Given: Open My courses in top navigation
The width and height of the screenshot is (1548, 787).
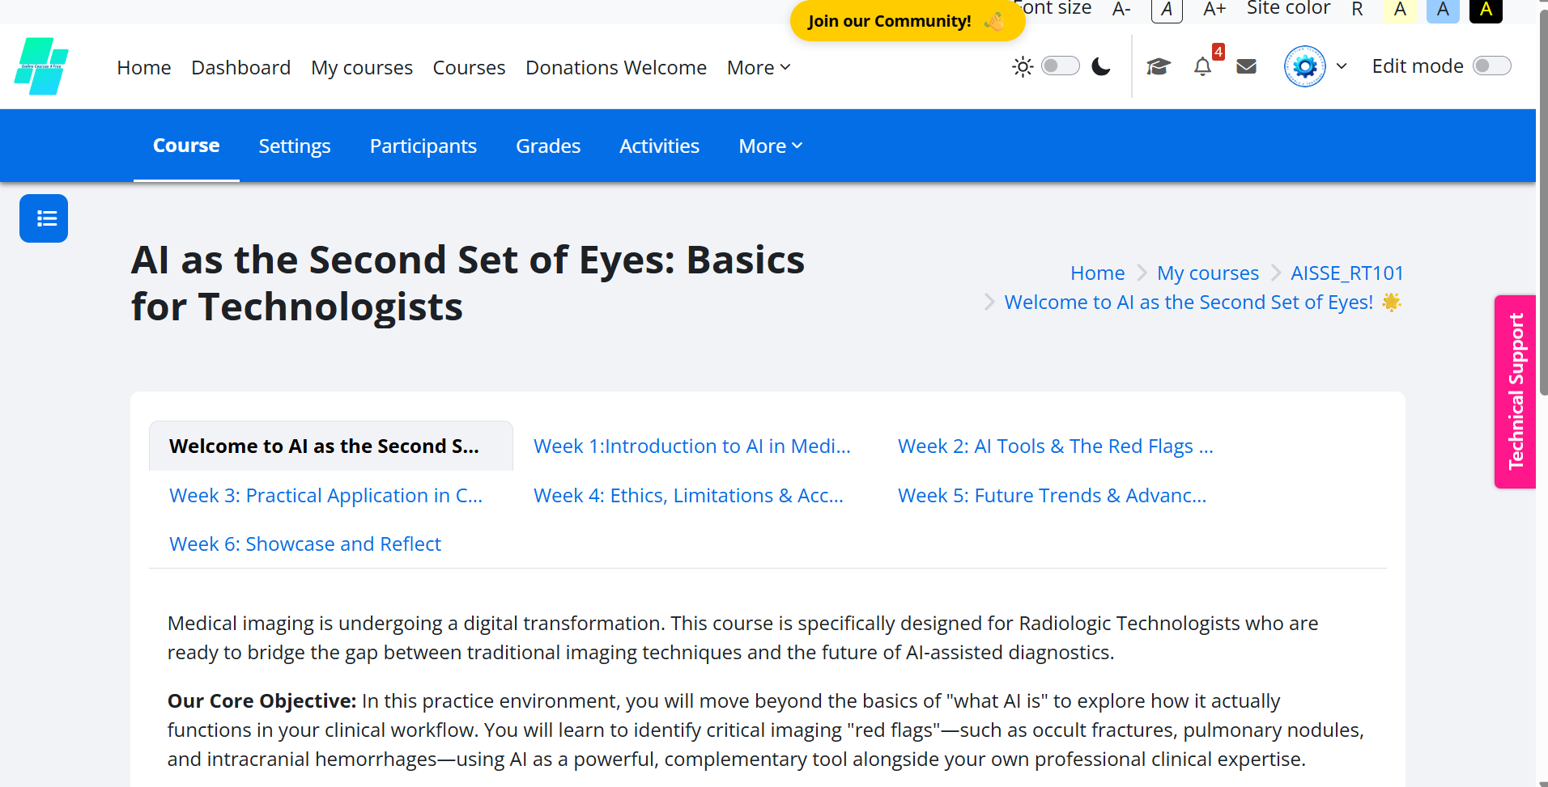Looking at the screenshot, I should 362,67.
